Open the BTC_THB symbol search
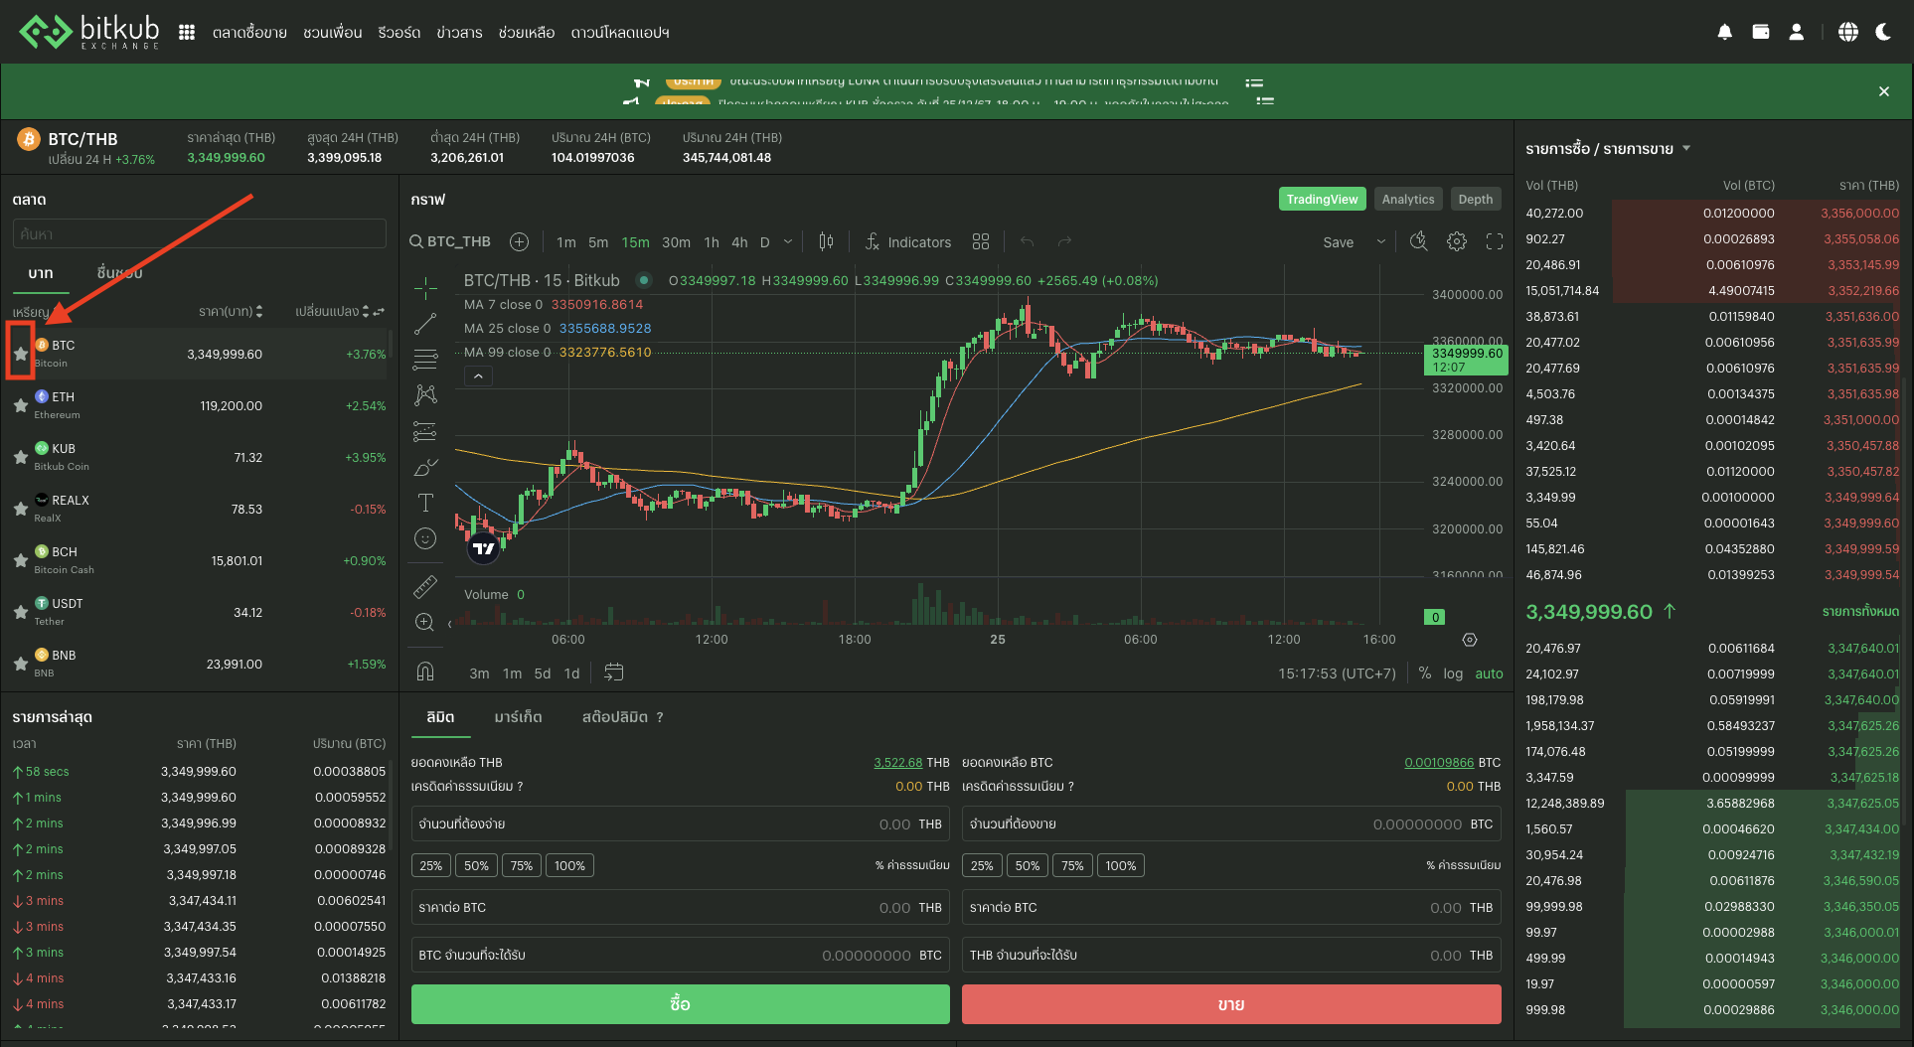Screen dimensions: 1914x1047 tap(451, 241)
